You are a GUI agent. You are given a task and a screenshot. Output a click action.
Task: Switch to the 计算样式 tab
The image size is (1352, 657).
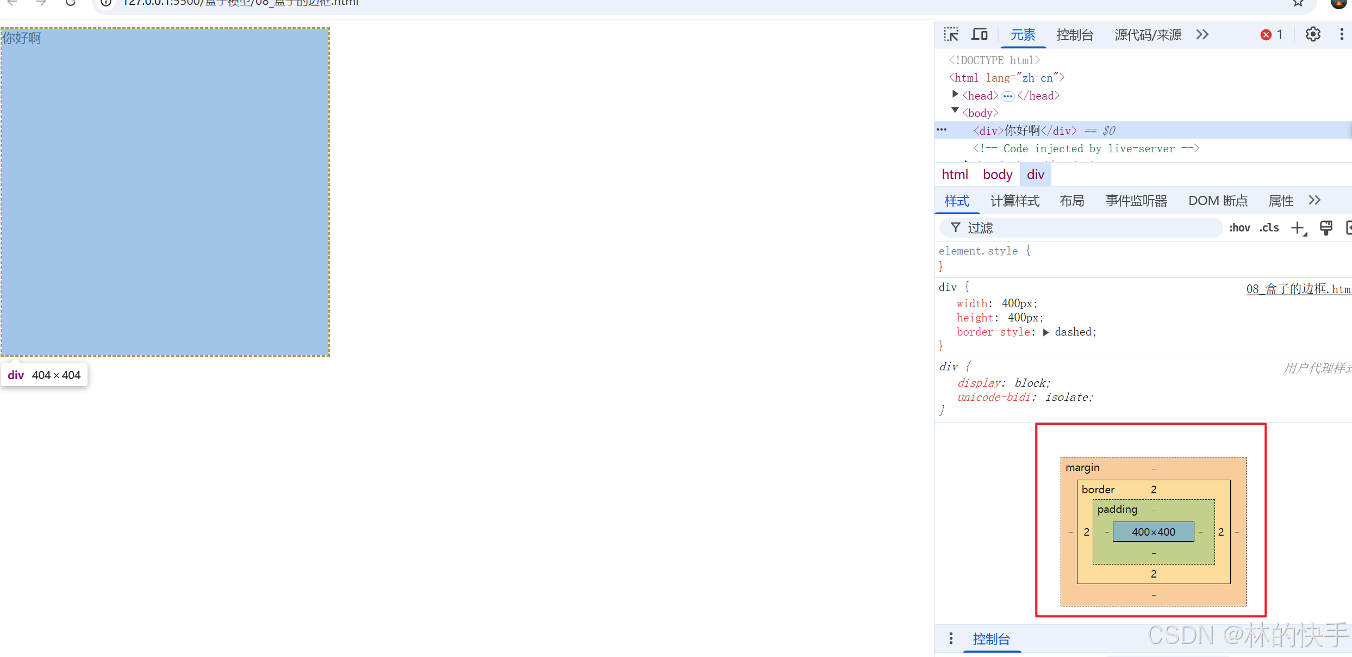(1014, 201)
